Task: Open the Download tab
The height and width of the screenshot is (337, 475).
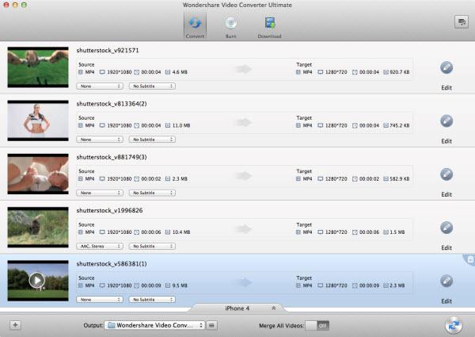Action: (x=269, y=27)
